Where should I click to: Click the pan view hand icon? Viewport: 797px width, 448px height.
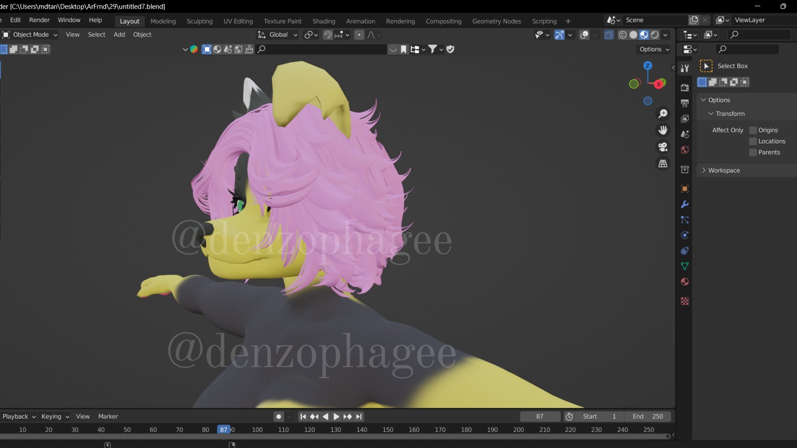pos(663,130)
